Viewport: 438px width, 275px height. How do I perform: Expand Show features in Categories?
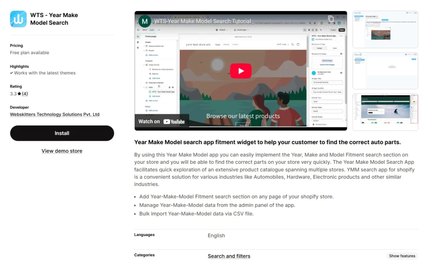(x=402, y=256)
